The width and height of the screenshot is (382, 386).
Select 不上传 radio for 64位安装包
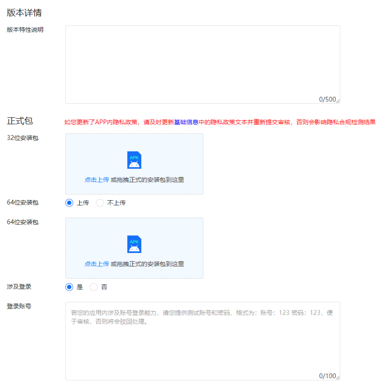[x=100, y=203]
